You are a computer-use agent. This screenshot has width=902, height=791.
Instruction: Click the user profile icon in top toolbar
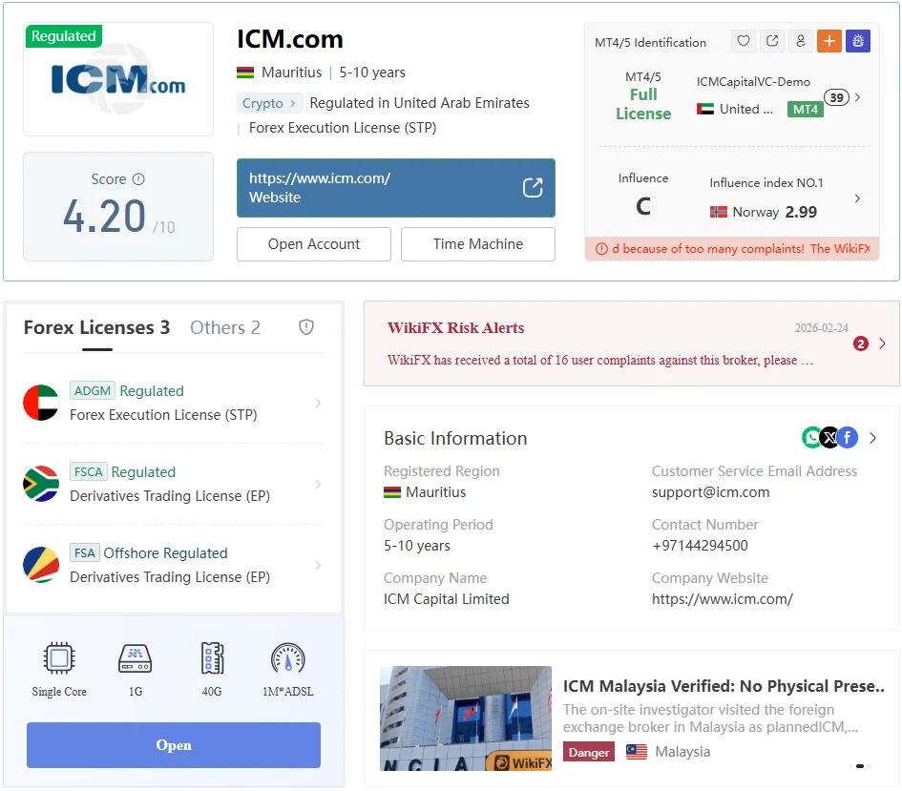(800, 41)
